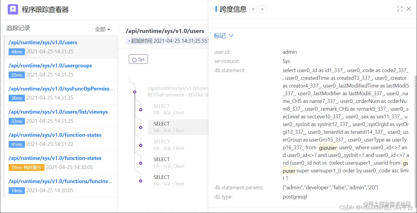The height and width of the screenshot is (213, 417).
Task: Select the fifth SELECT span
Action: (169, 180)
